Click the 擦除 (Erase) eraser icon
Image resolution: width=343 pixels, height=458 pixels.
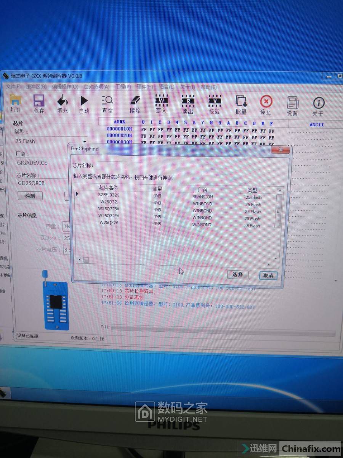[135, 101]
